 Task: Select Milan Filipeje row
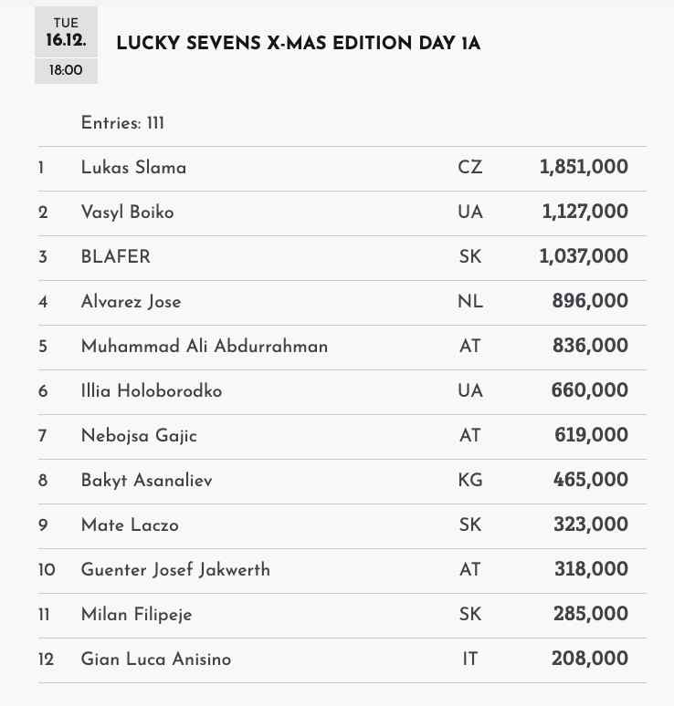[137, 615]
